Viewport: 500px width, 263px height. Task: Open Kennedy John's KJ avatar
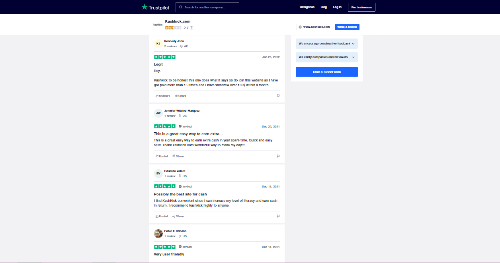(x=158, y=43)
